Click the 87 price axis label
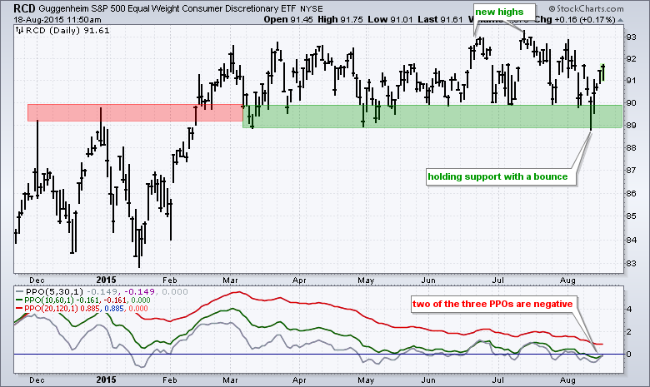 click(631, 171)
